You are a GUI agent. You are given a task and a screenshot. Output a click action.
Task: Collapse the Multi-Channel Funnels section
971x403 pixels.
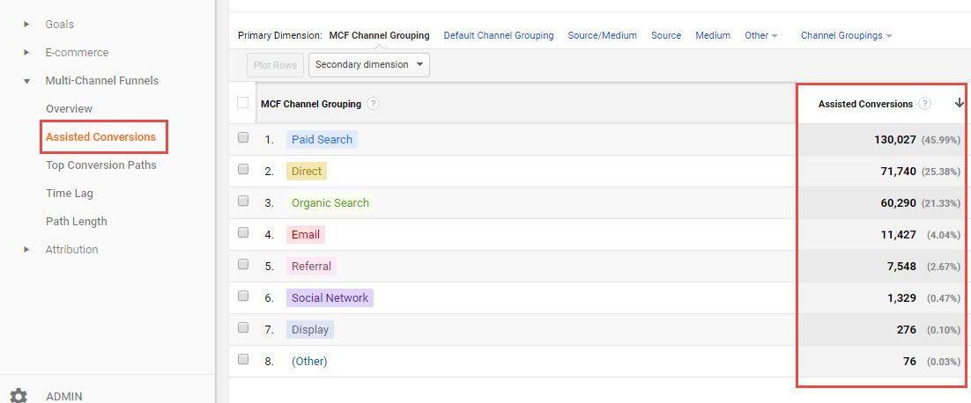coord(27,81)
